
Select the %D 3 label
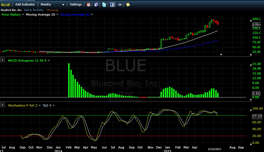tap(47, 105)
